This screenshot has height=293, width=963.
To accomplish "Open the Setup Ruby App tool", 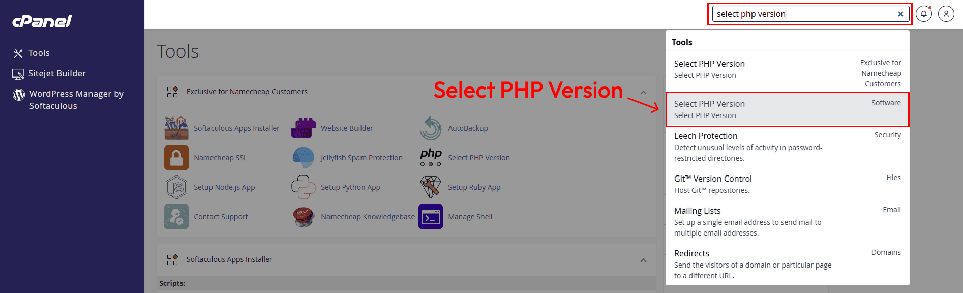I will click(474, 187).
